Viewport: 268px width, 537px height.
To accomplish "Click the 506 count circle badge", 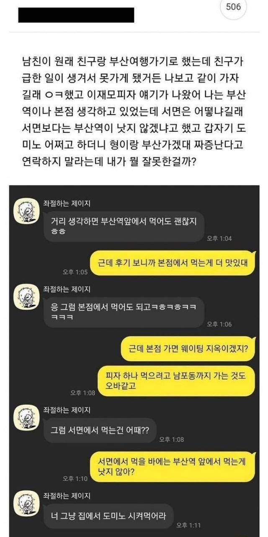I will click(x=233, y=8).
